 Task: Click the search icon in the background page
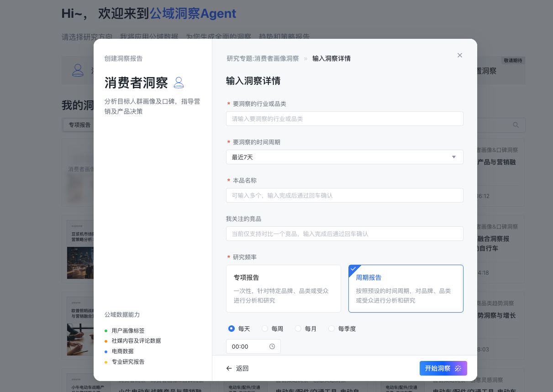click(x=516, y=125)
